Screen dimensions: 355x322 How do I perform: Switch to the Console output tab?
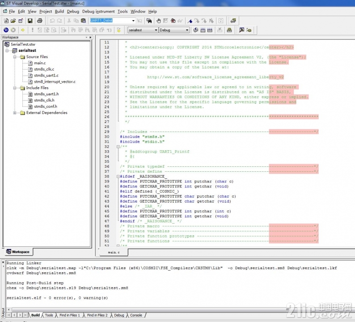(136, 315)
